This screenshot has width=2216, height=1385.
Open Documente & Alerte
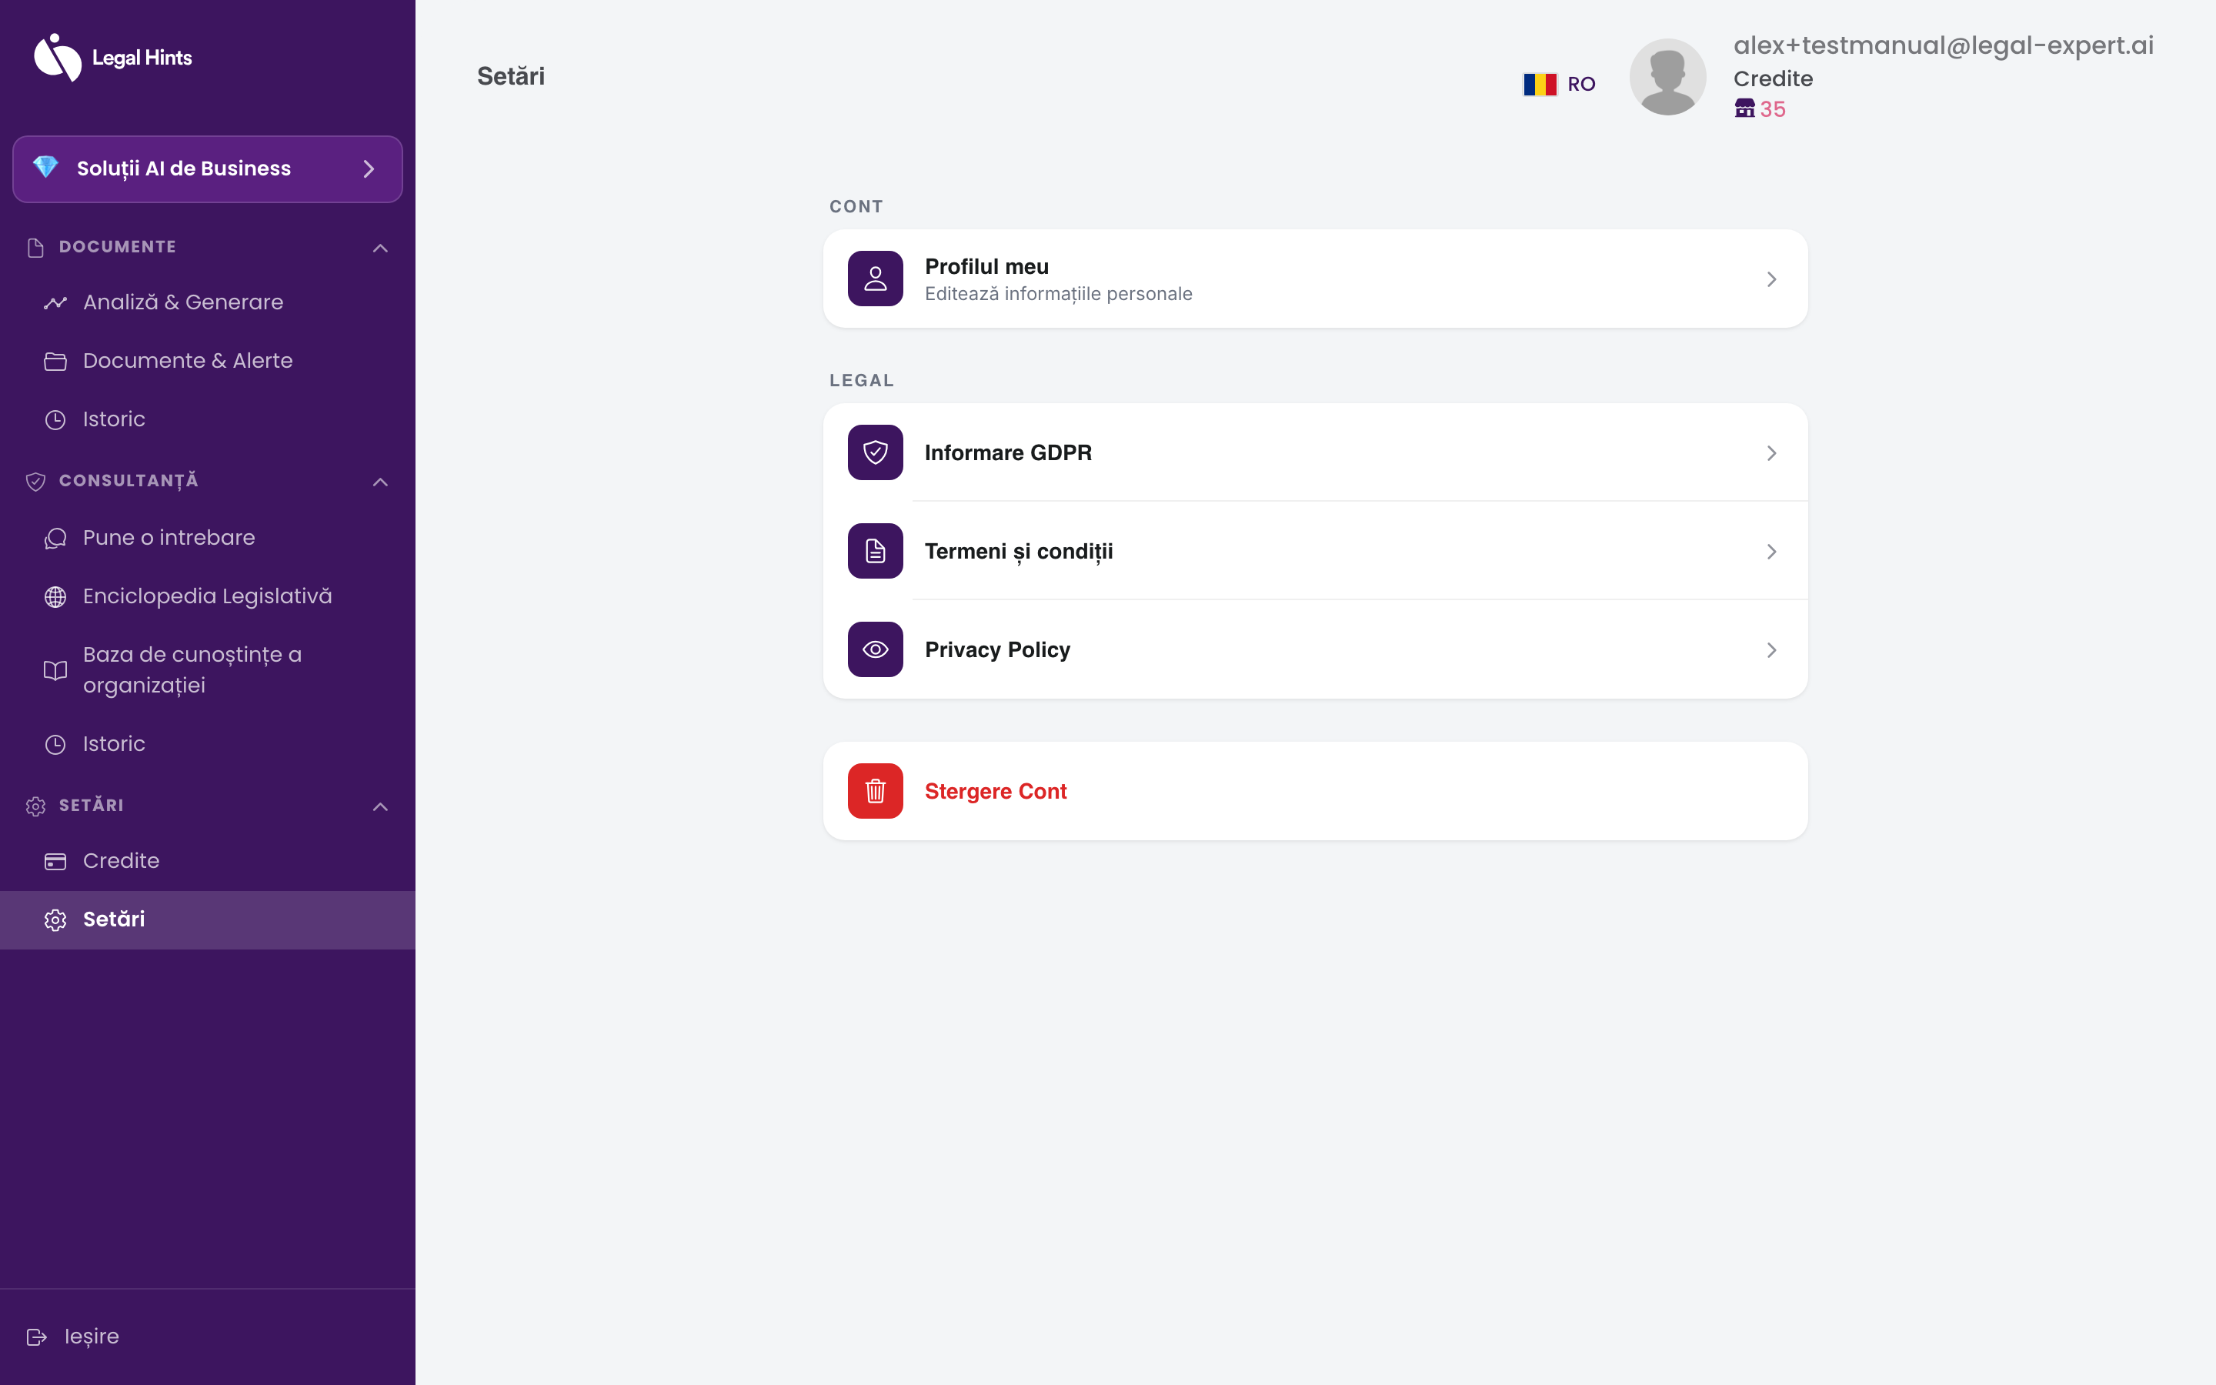208,361
